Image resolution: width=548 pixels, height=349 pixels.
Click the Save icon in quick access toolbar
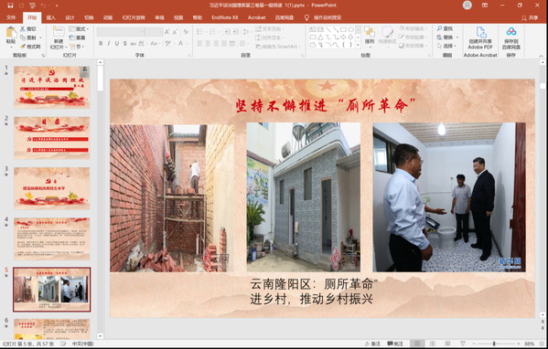tap(10, 5)
